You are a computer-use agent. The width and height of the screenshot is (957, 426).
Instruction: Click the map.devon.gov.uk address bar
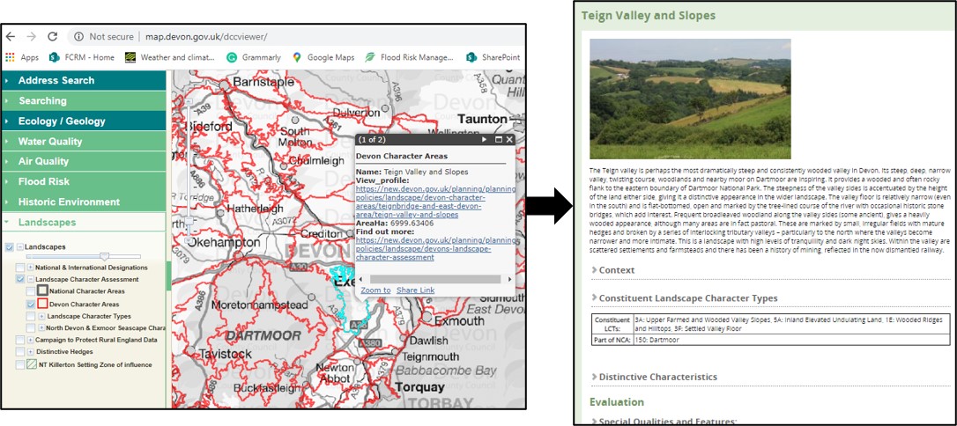(x=296, y=37)
